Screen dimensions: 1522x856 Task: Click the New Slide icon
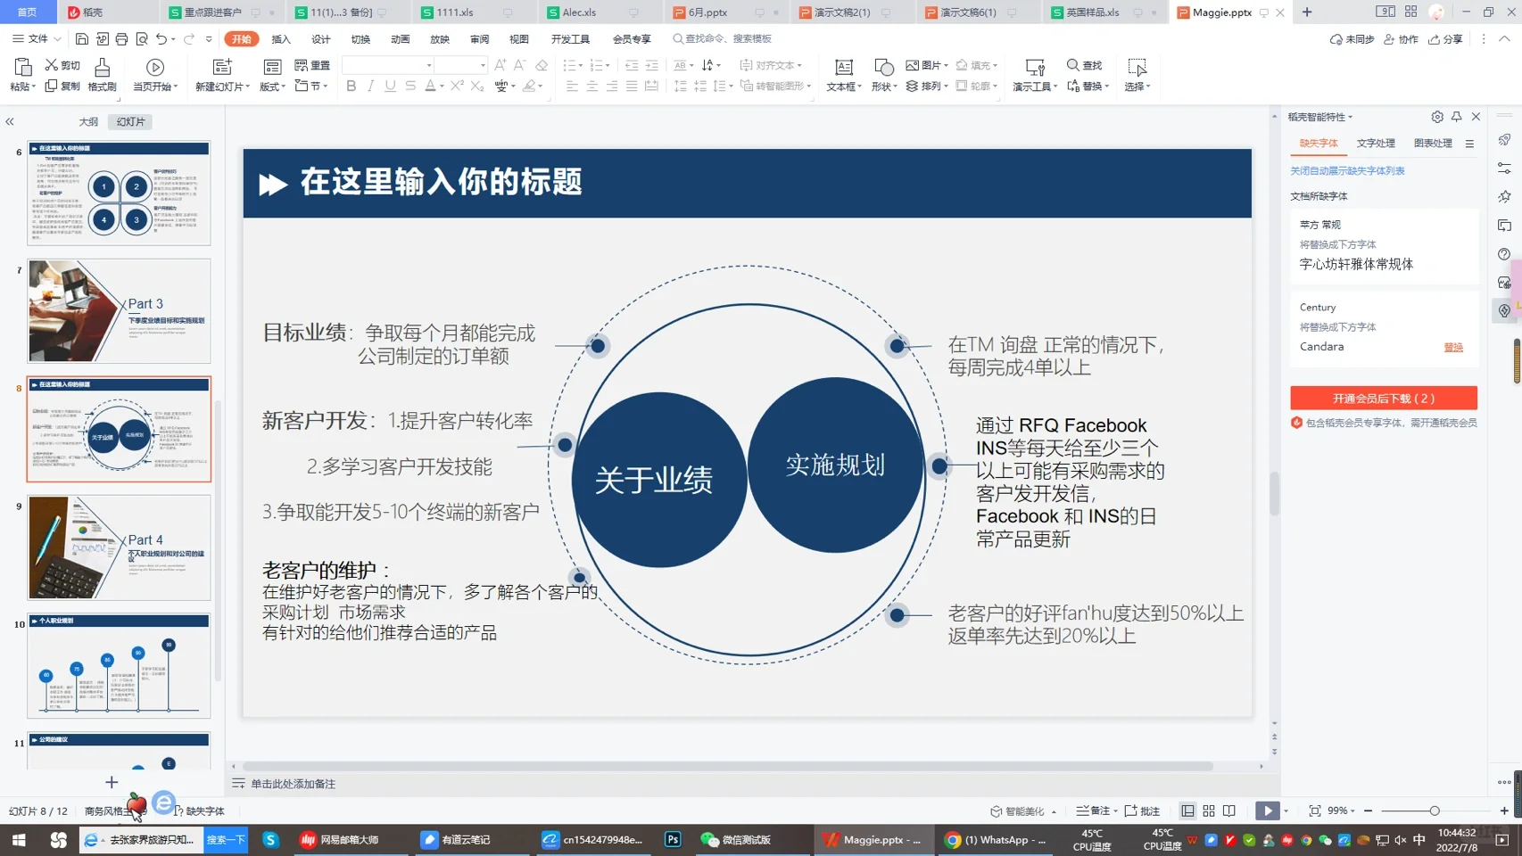pyautogui.click(x=222, y=67)
